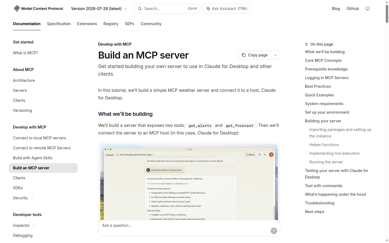389x243 pixels.
Task: Toggle the theme monitor icon
Action: 368,9
